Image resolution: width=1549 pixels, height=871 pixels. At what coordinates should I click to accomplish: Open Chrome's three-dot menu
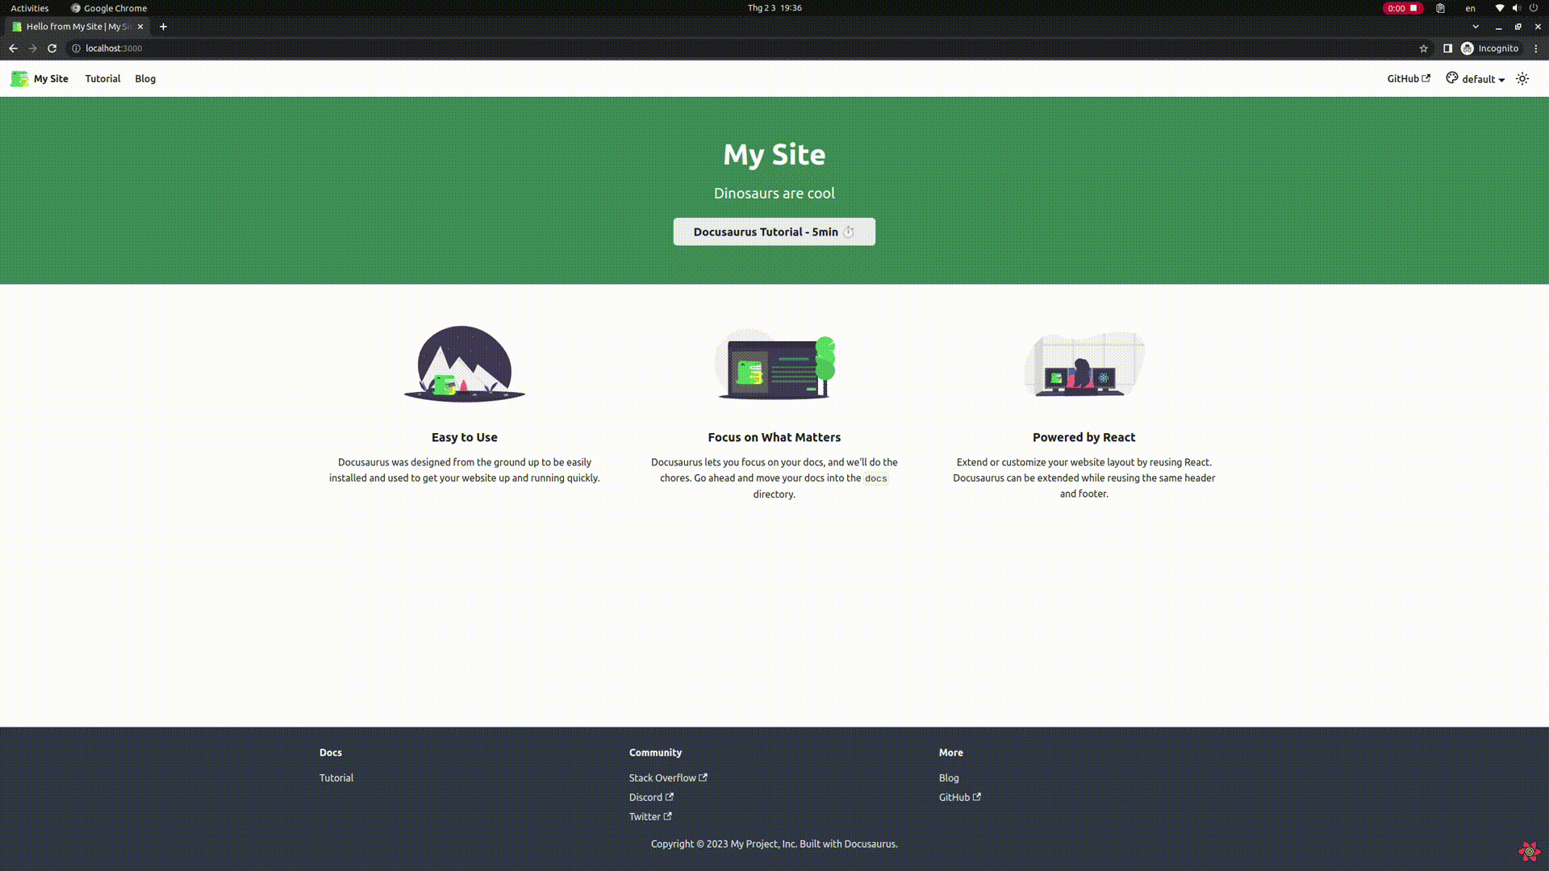pyautogui.click(x=1535, y=48)
